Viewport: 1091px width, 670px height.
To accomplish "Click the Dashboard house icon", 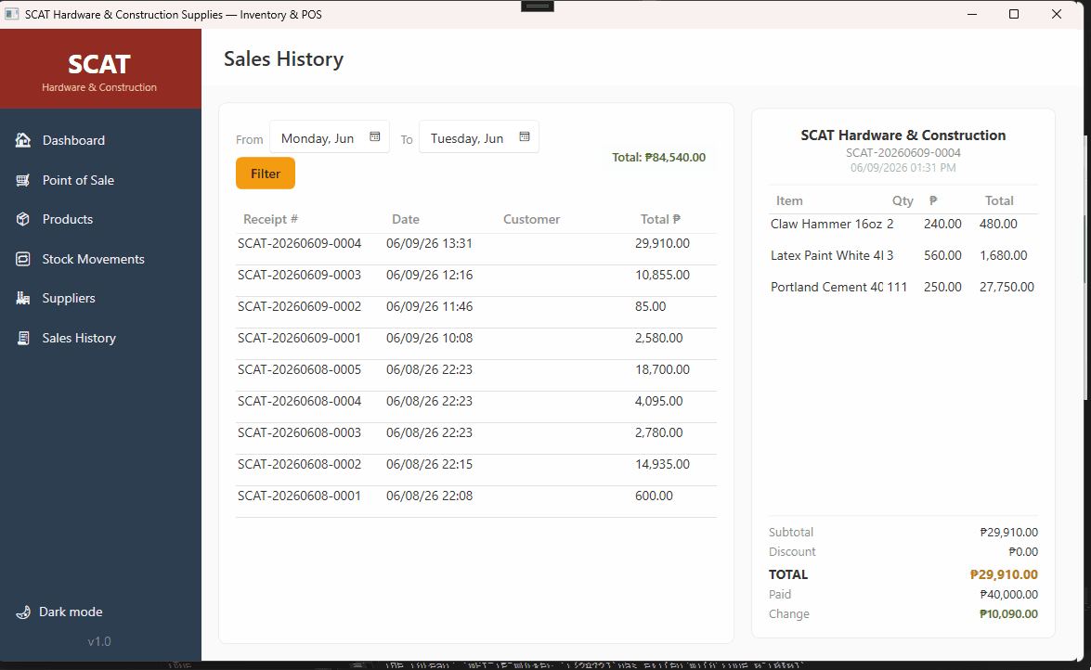I will tap(23, 140).
